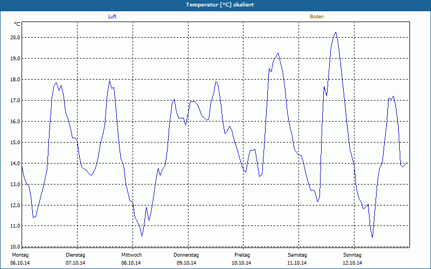The height and width of the screenshot is (269, 431).
Task: Click the '12,0' y-axis value
Action: coord(16,206)
